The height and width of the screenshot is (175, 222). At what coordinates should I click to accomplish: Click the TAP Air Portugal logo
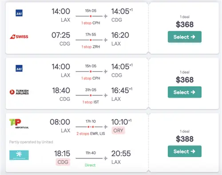pos(19,123)
